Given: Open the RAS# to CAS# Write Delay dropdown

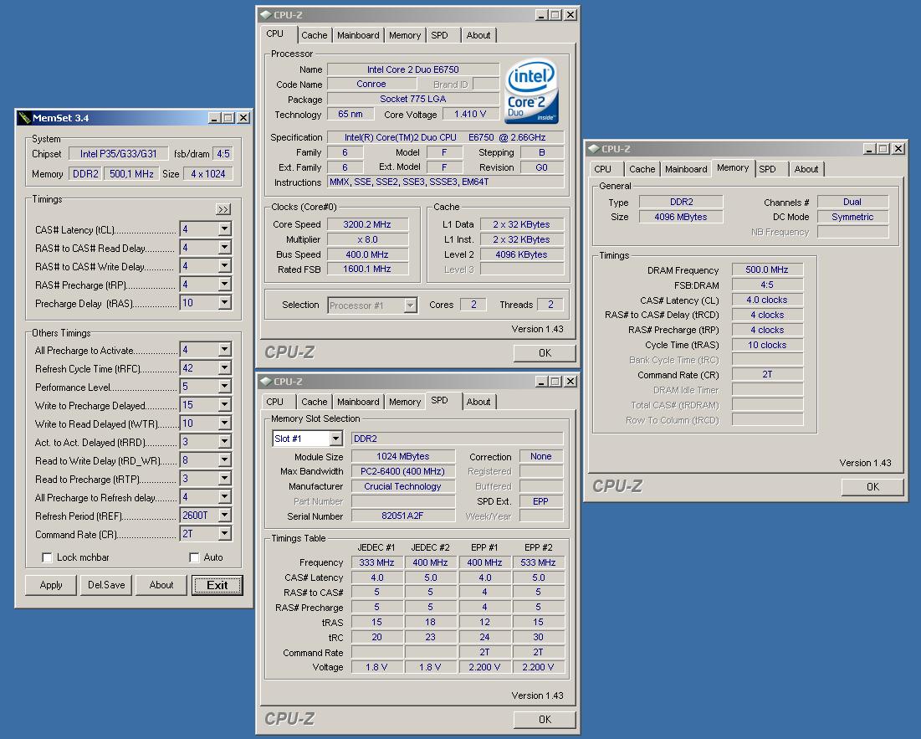Looking at the screenshot, I should click(224, 266).
